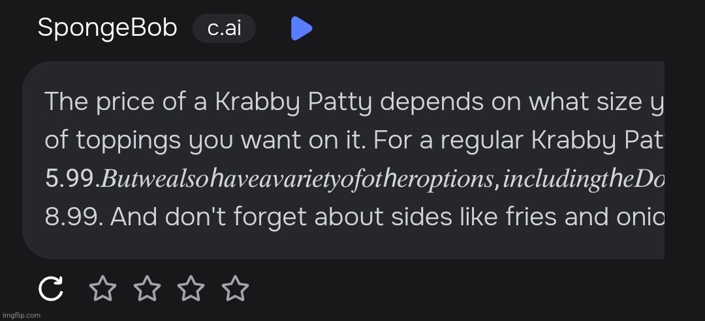
Task: Click the line starting 'The price of'
Action: [354, 103]
